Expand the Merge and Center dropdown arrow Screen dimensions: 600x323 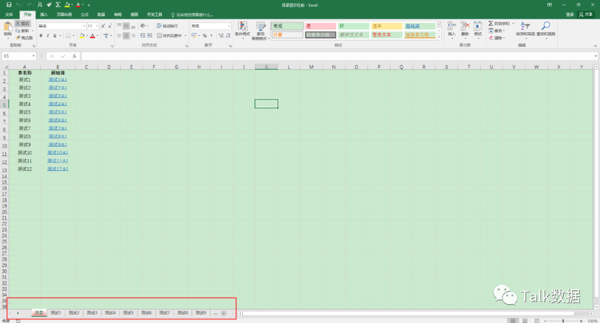[x=186, y=36]
